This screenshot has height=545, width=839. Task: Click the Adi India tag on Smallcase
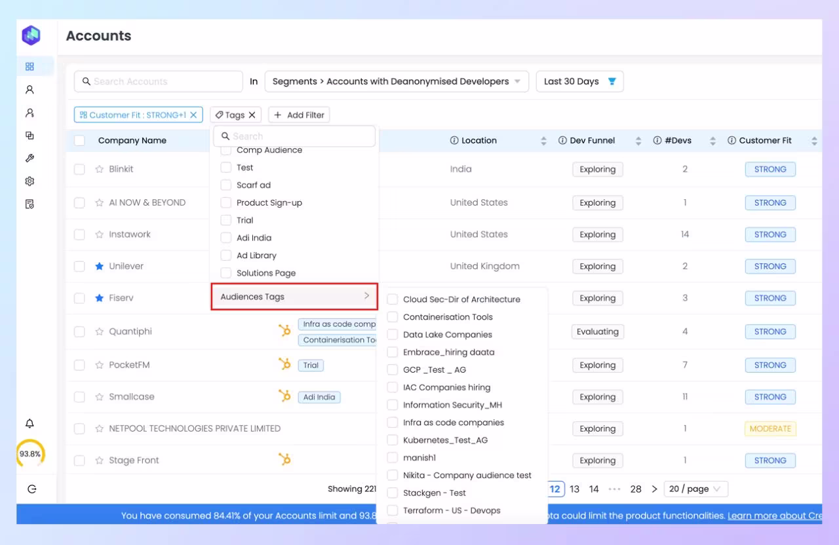[x=319, y=397]
